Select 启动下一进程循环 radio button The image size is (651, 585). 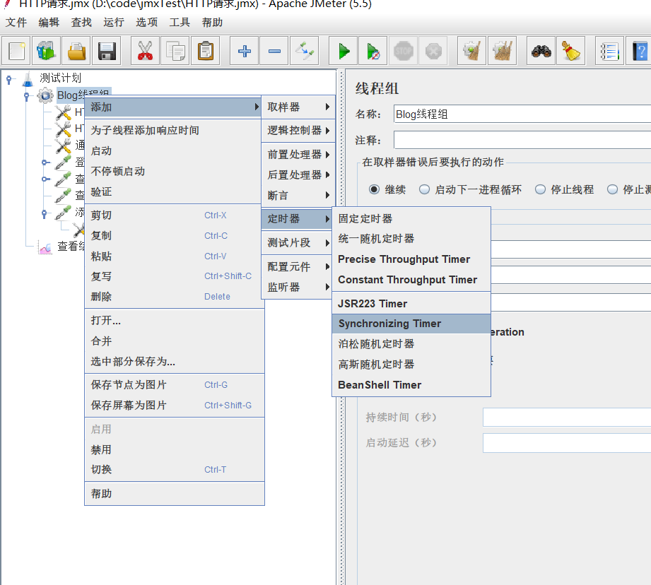[x=424, y=189]
